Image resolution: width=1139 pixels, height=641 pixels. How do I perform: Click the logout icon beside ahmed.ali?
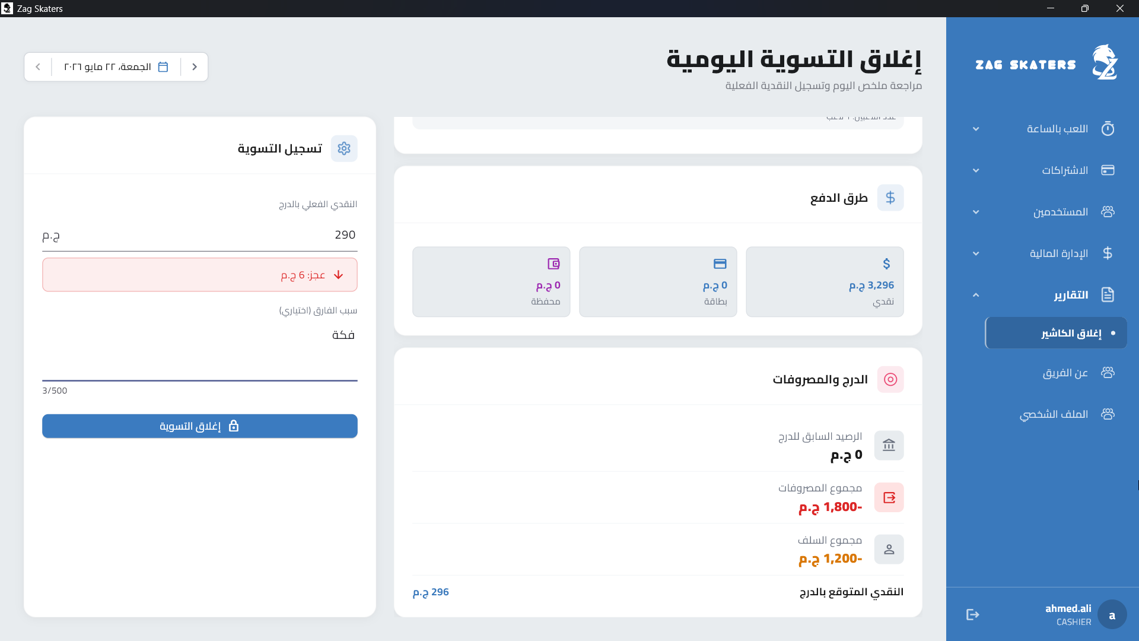tap(972, 614)
